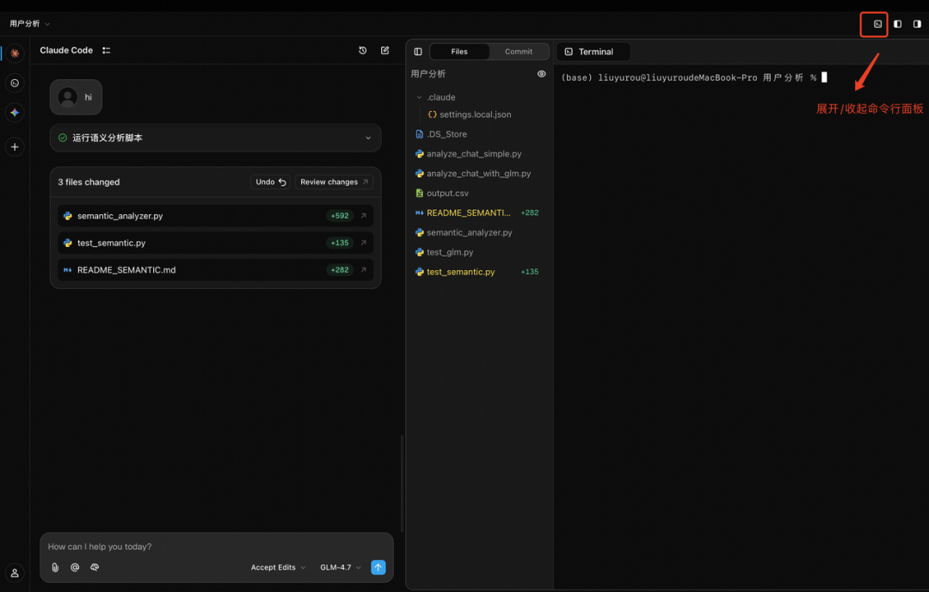Open user profile icon at bottom left
This screenshot has width=929, height=592.
tap(15, 573)
